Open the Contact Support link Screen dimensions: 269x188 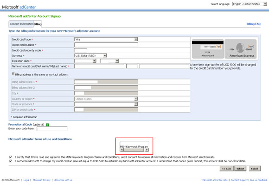tap(239, 180)
